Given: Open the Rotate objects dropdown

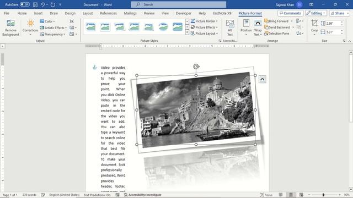Looking at the screenshot, I should tap(300, 34).
